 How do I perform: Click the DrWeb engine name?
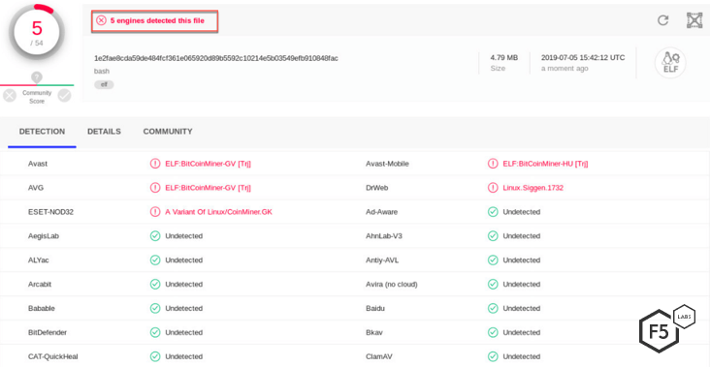click(376, 188)
